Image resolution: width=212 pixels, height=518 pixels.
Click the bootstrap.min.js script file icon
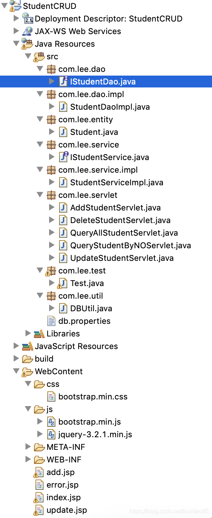tap(51, 422)
